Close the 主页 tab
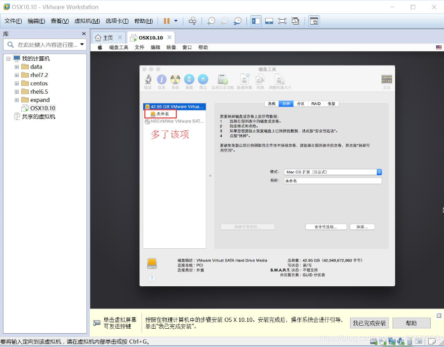Screen dimensions: 444x347 tap(120, 38)
